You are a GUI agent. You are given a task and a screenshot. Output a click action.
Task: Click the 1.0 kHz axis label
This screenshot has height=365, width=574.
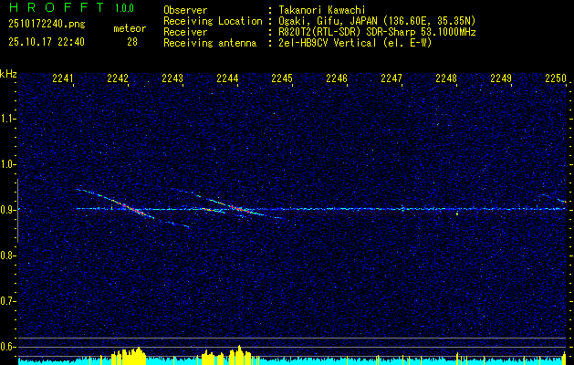tap(7, 164)
